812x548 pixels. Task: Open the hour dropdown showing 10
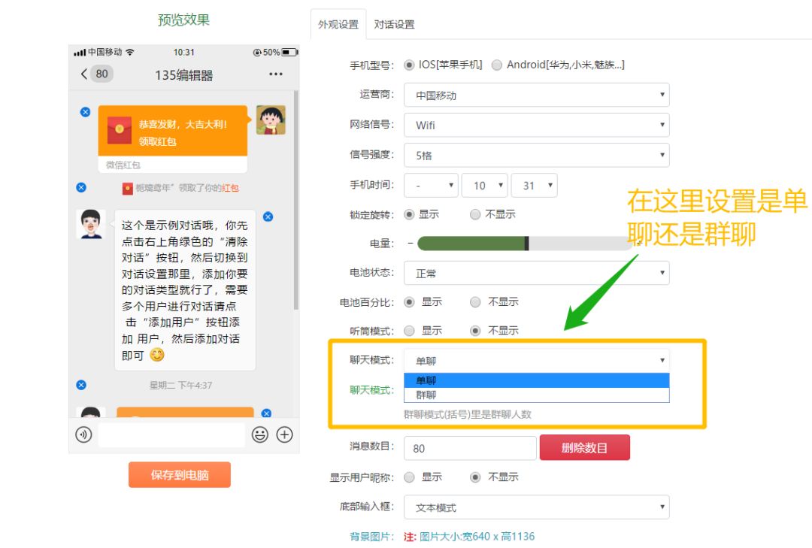pyautogui.click(x=485, y=186)
